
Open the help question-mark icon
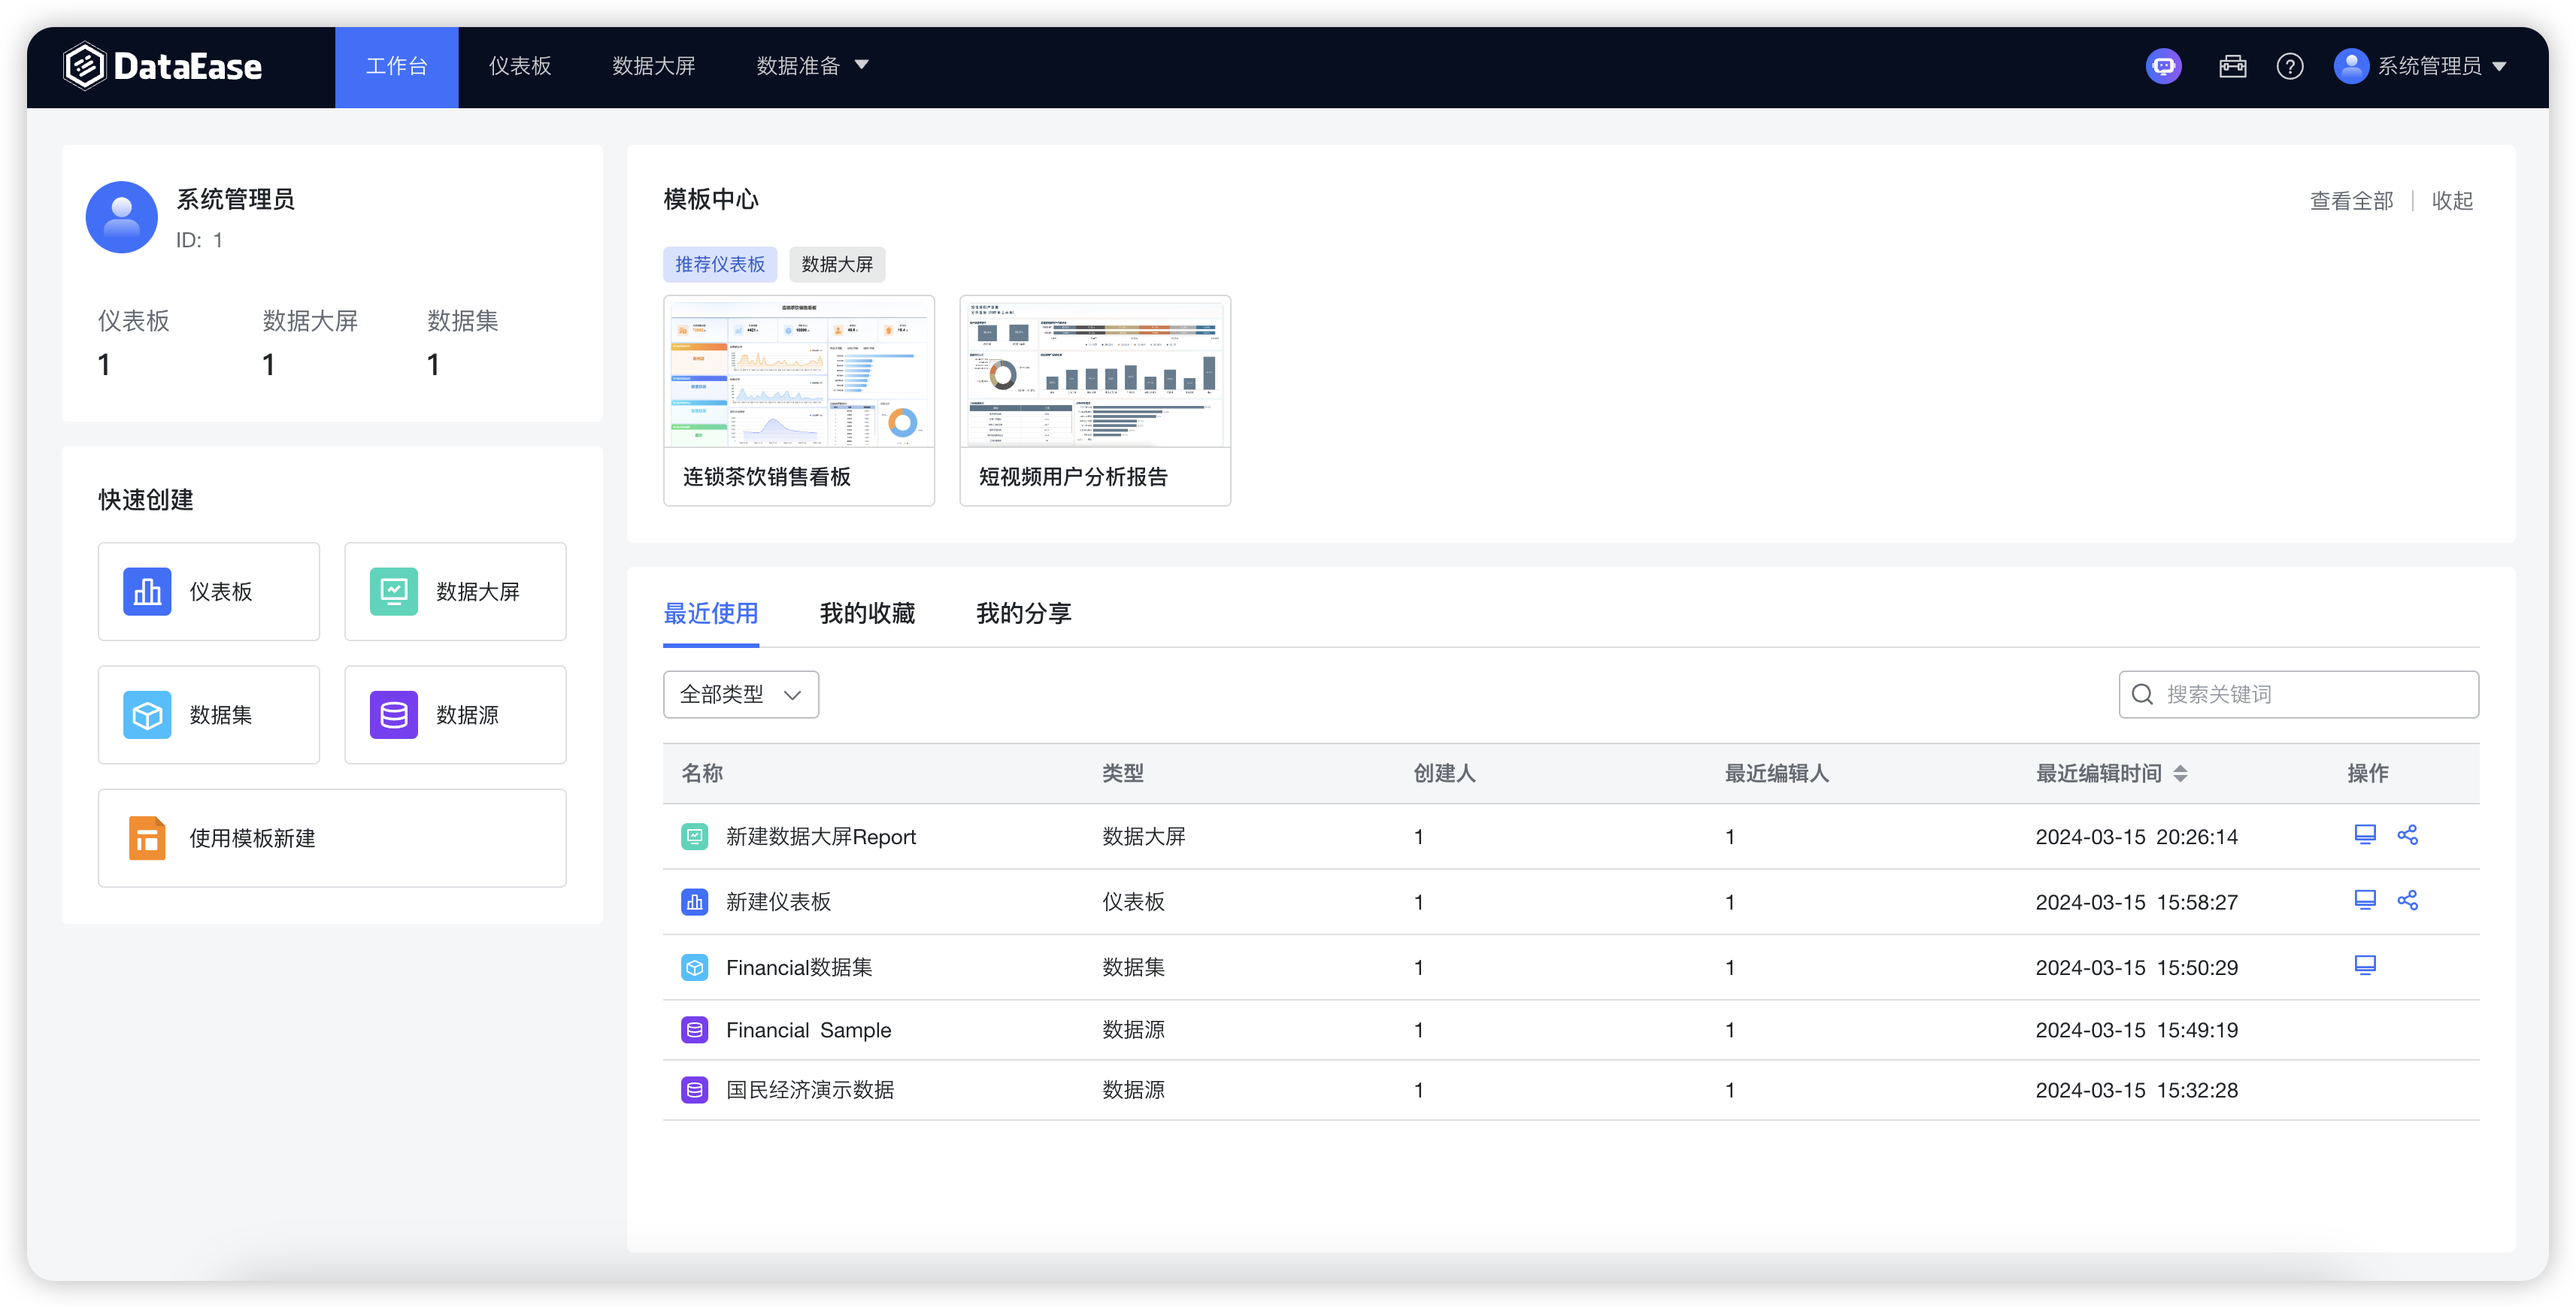[2290, 66]
